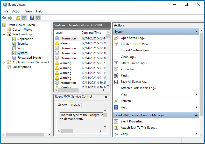Click the Setup log icon
The height and width of the screenshot is (144, 205).
pyautogui.click(x=14, y=48)
